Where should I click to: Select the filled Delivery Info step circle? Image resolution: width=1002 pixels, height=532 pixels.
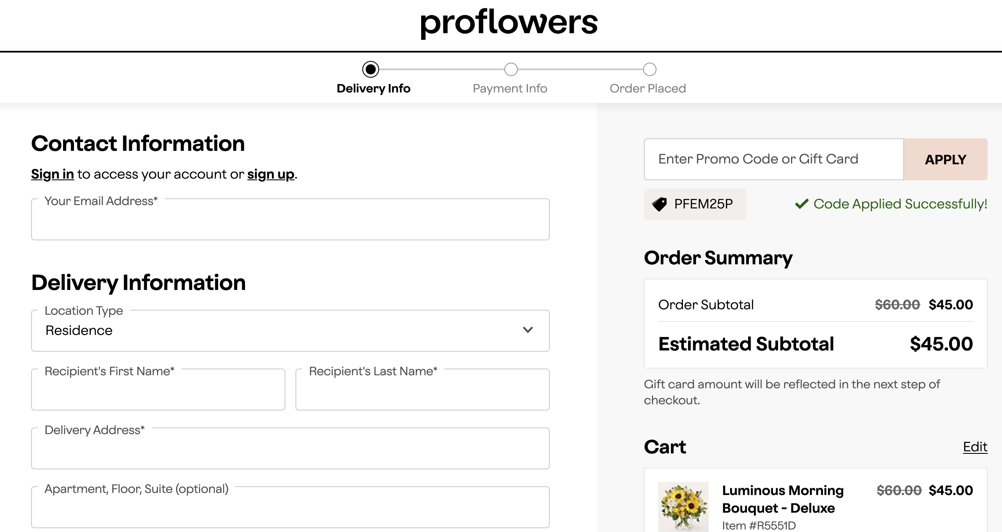372,70
